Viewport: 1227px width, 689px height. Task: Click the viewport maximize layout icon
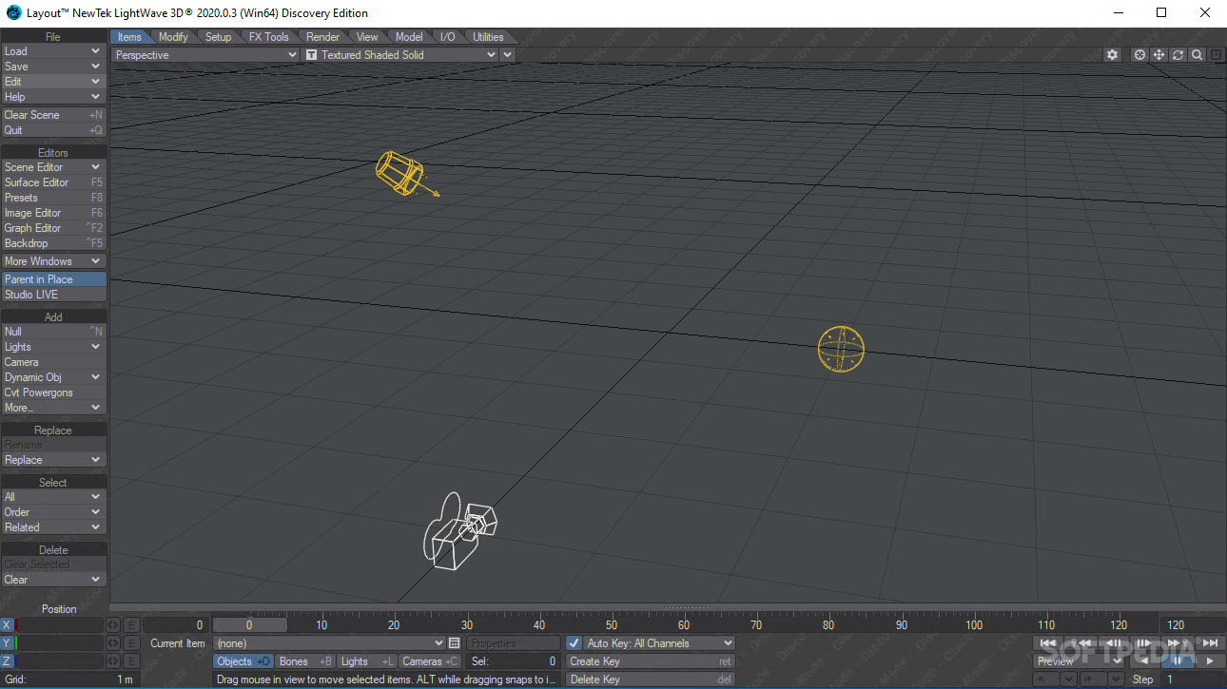point(1217,55)
